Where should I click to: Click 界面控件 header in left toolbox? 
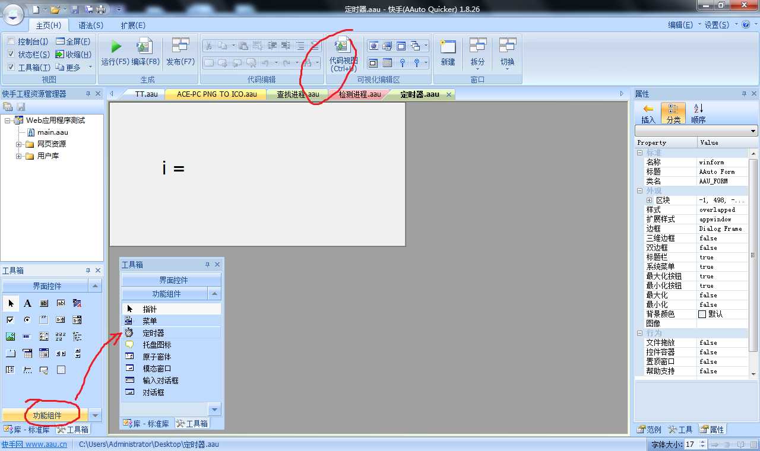[46, 286]
